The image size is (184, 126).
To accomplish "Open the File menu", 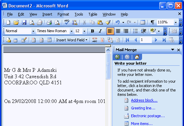I will (10, 14).
